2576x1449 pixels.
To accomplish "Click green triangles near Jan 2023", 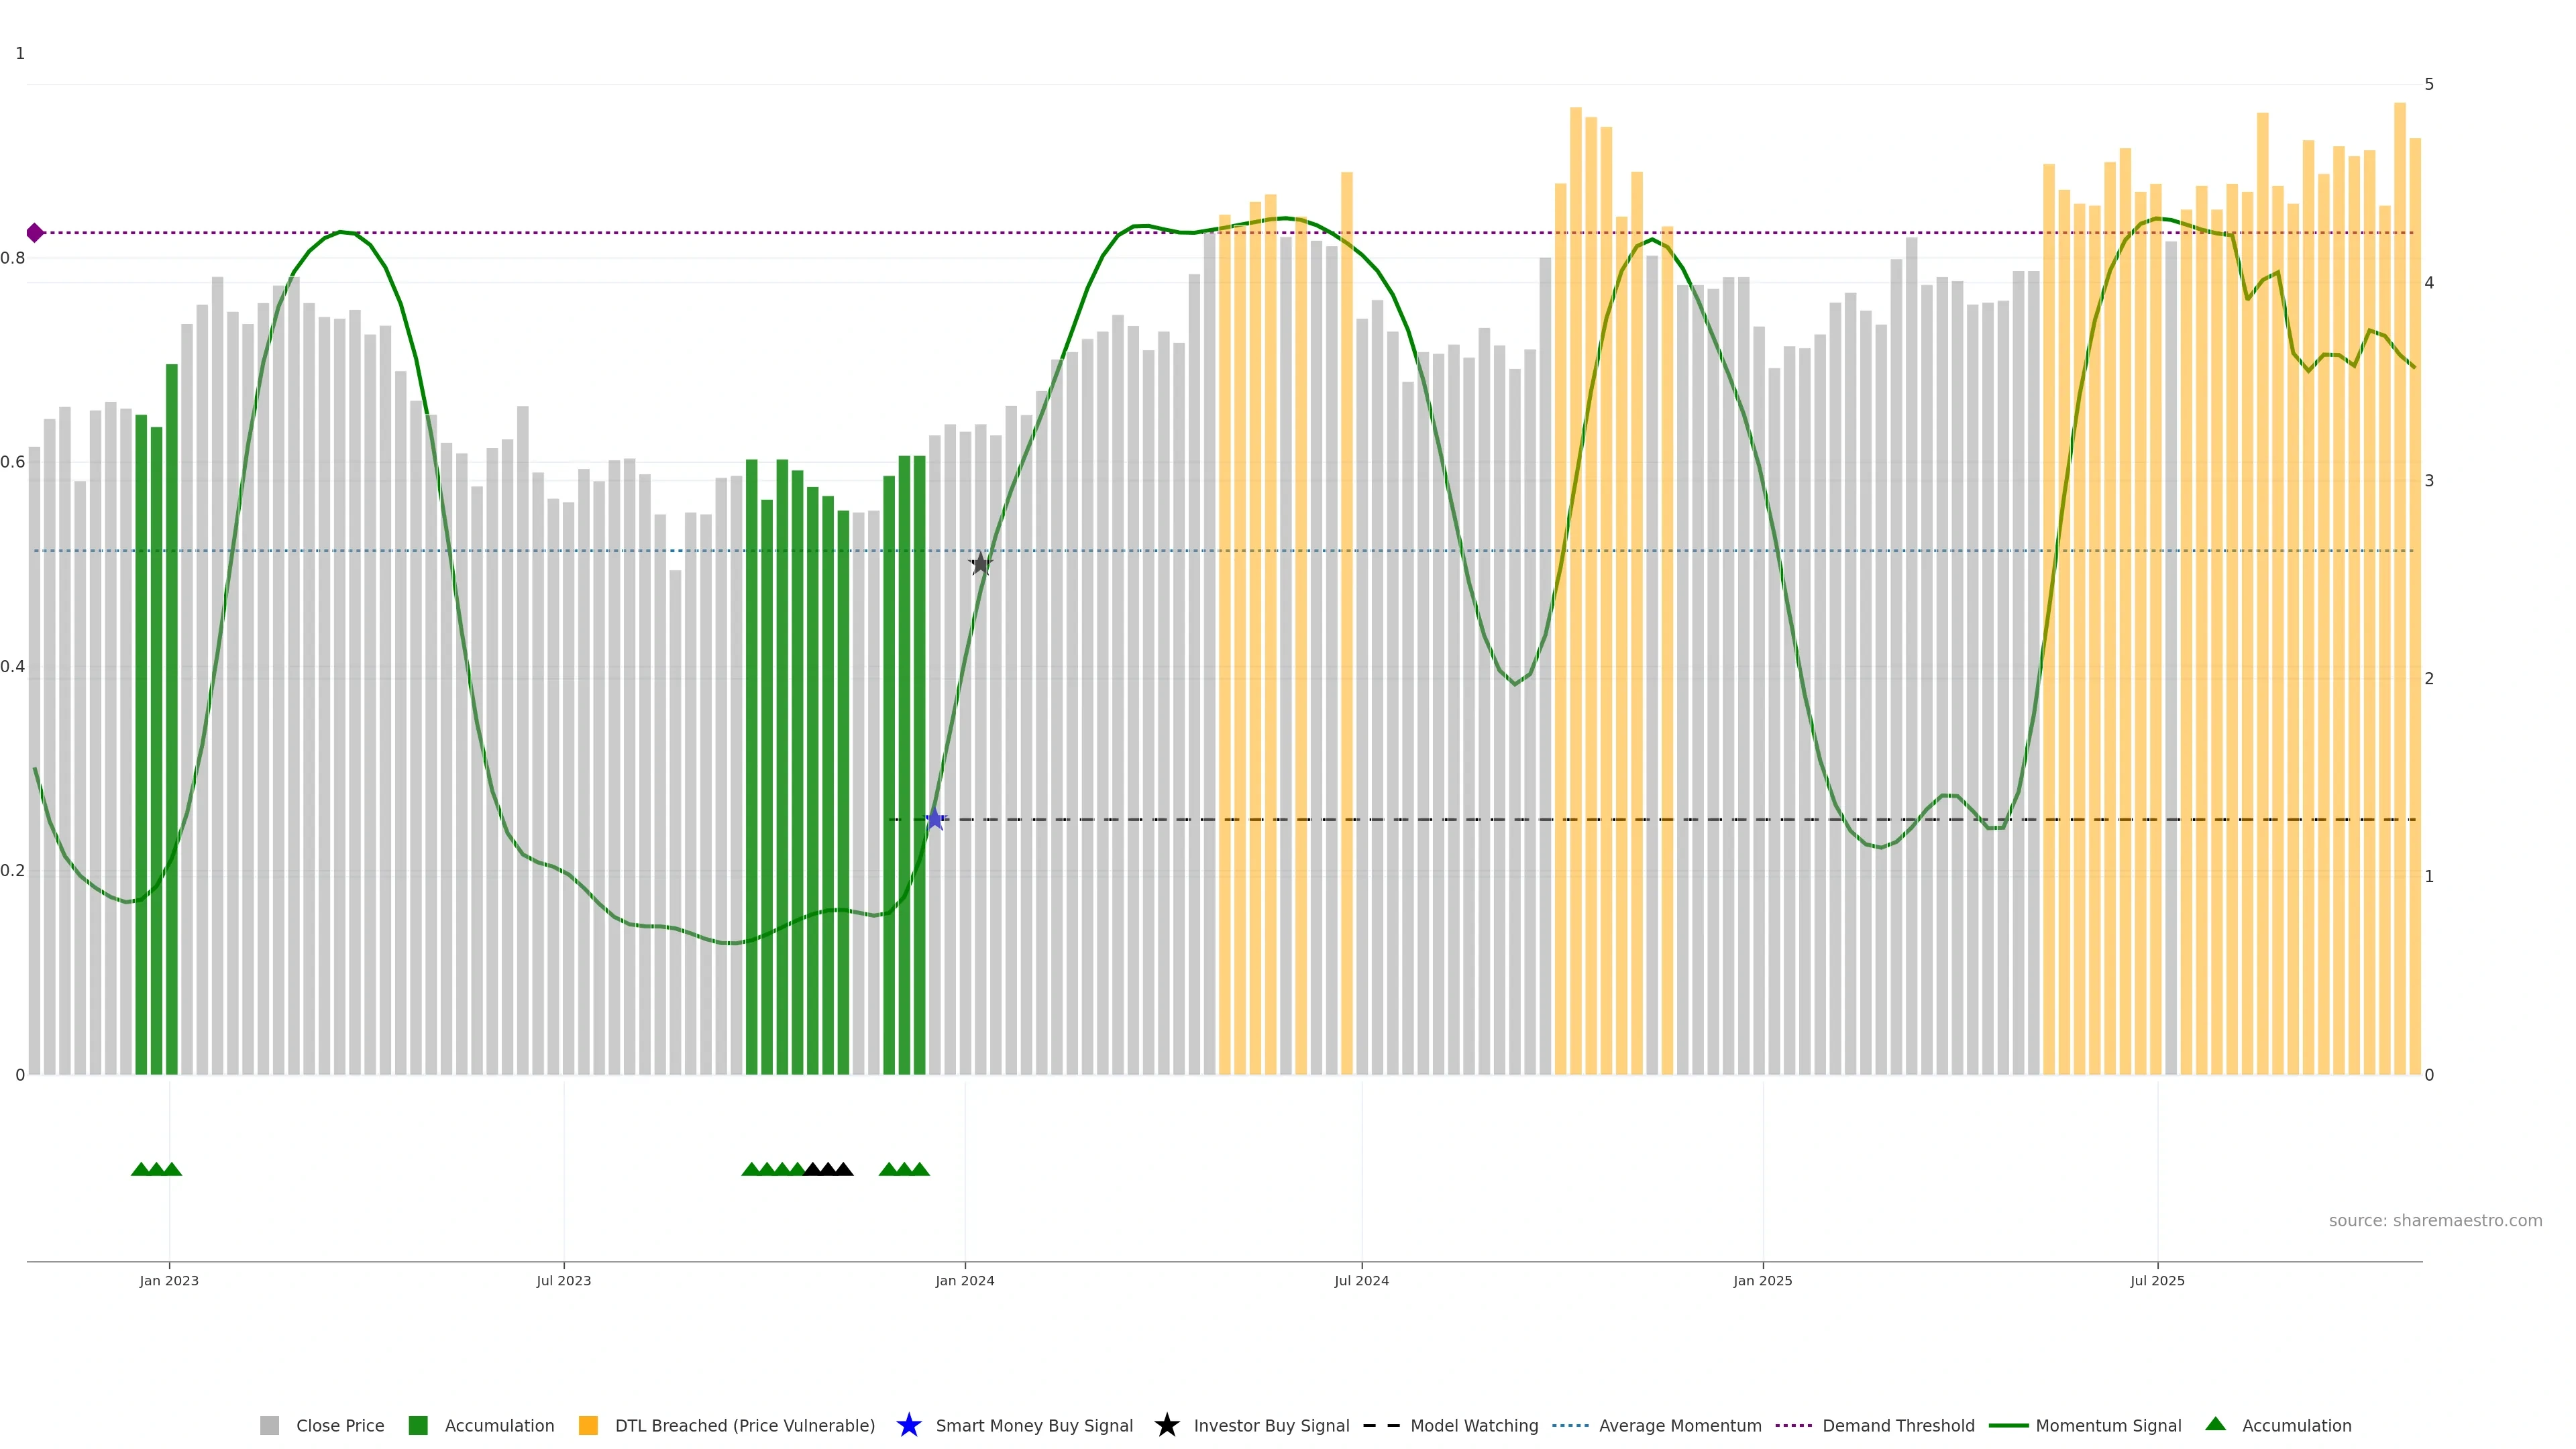I will pyautogui.click(x=156, y=1169).
